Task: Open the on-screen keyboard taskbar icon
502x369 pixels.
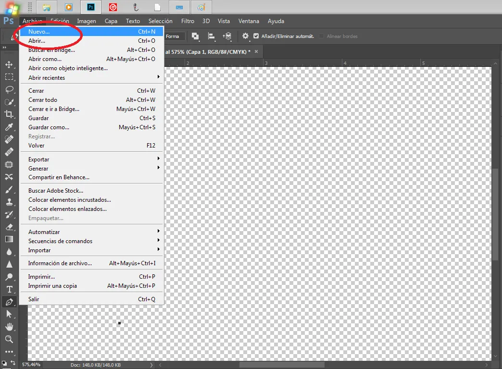Action: pyautogui.click(x=179, y=7)
